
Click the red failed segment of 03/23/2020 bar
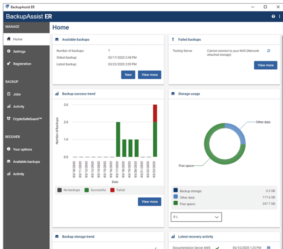[155, 113]
